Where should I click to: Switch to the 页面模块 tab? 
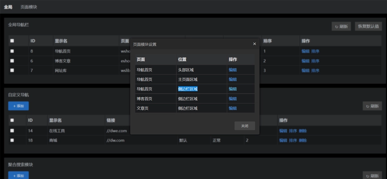[29, 7]
